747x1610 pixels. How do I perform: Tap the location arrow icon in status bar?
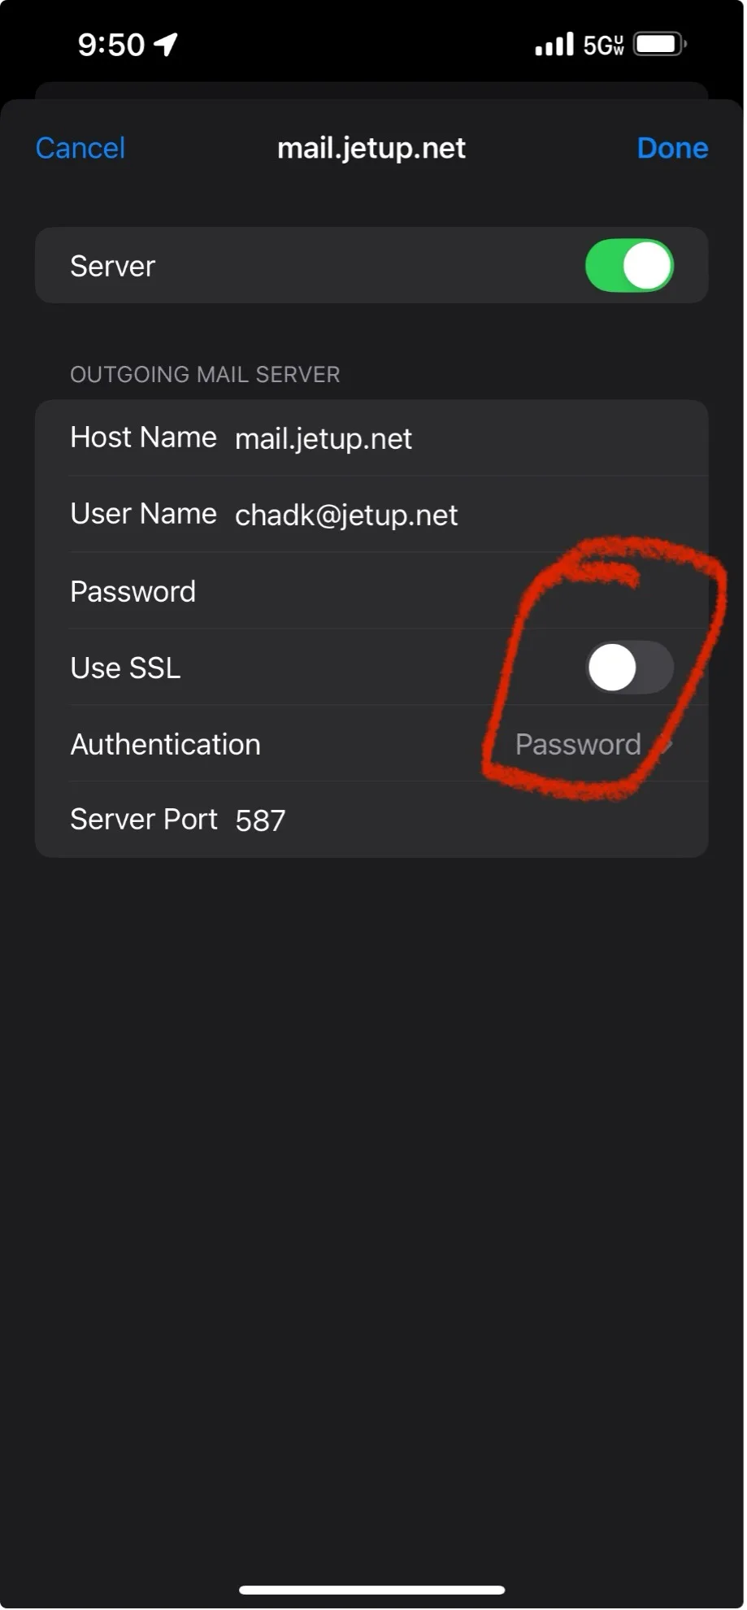coord(167,44)
